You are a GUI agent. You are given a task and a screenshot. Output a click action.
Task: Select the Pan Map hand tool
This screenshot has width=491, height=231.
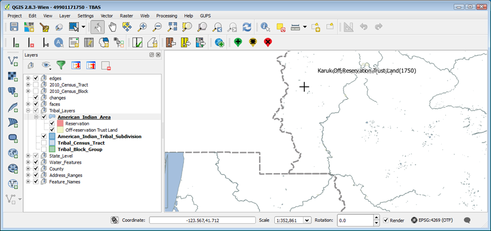[x=112, y=27]
